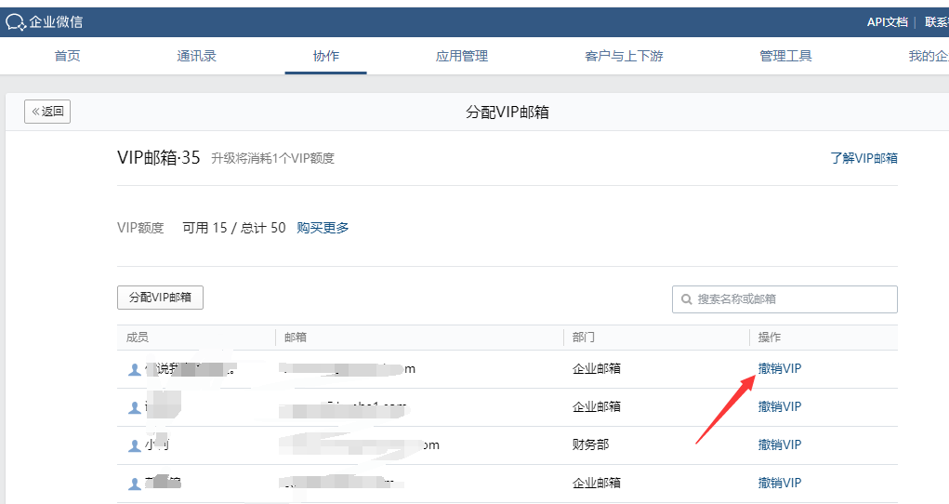Viewport: 949px width, 504px height.
Task: Go back using the 返回 button
Action: [x=47, y=112]
